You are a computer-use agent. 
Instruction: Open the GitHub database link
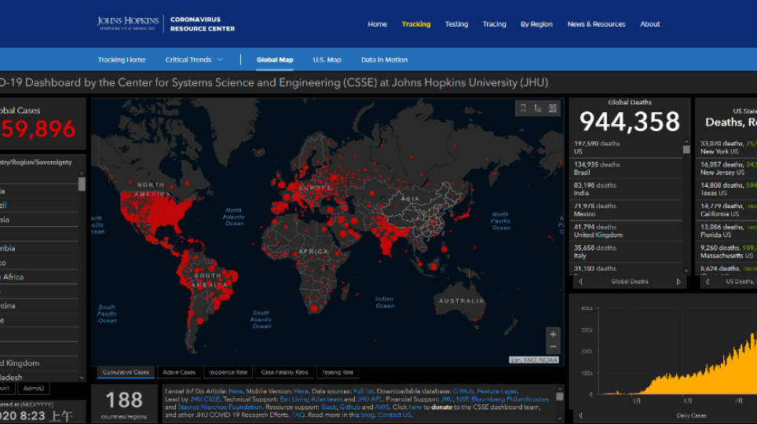[462, 390]
